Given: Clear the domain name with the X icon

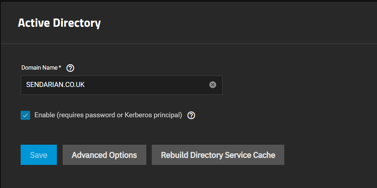Looking at the screenshot, I should tap(213, 85).
